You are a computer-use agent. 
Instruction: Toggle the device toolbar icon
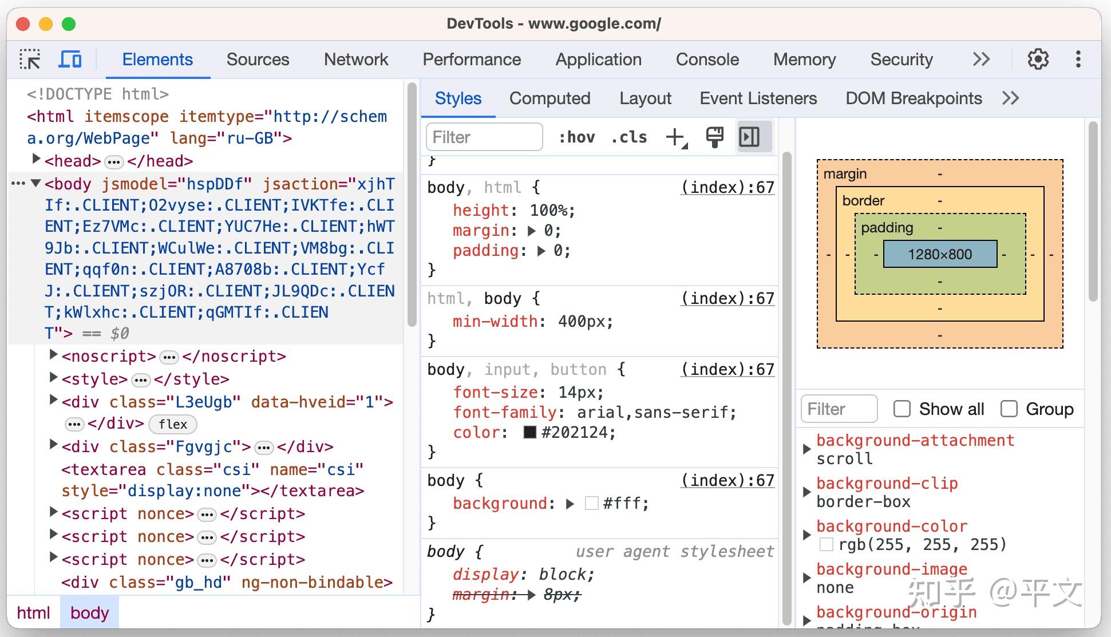click(x=70, y=59)
